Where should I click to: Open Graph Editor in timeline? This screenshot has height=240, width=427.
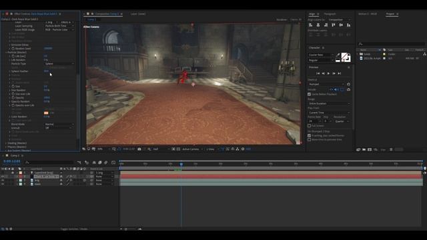113,163
